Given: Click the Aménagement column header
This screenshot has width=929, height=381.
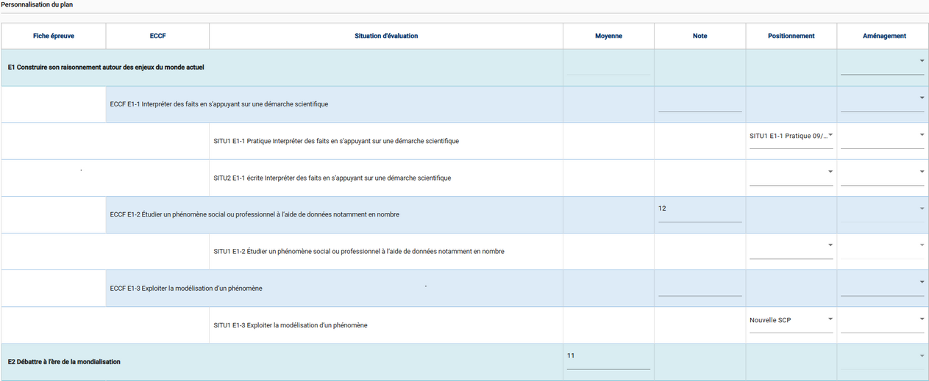Looking at the screenshot, I should (882, 36).
